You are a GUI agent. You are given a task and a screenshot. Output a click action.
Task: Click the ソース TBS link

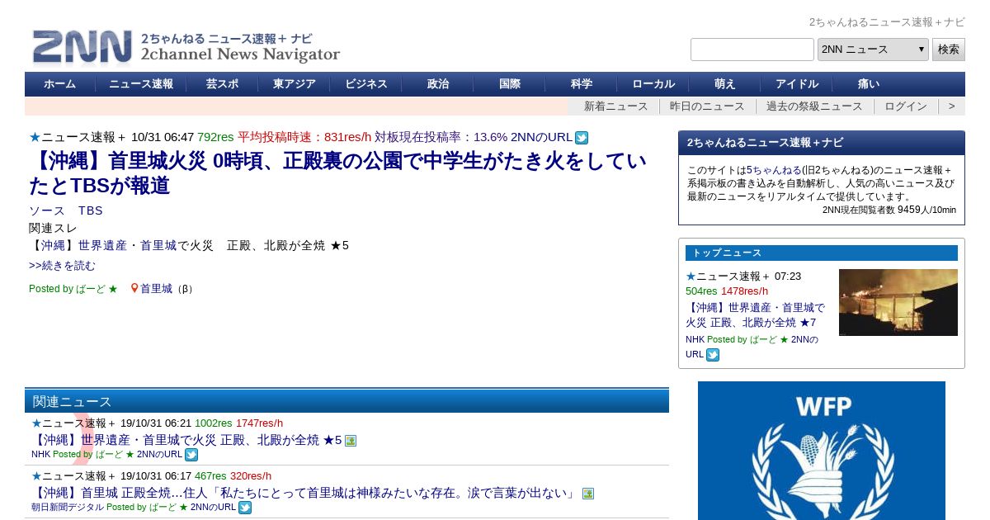[x=66, y=210]
